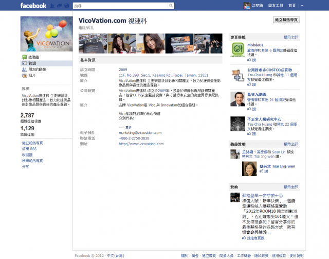Click Sean Lin name in sponsored story

(x=279, y=152)
